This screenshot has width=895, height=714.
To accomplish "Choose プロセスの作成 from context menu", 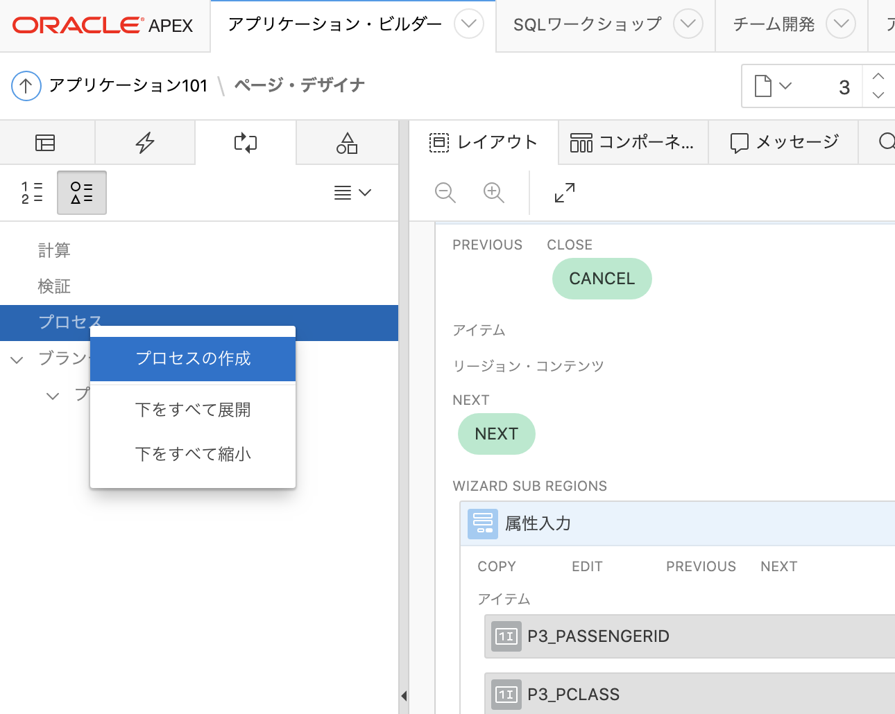I will pos(193,358).
